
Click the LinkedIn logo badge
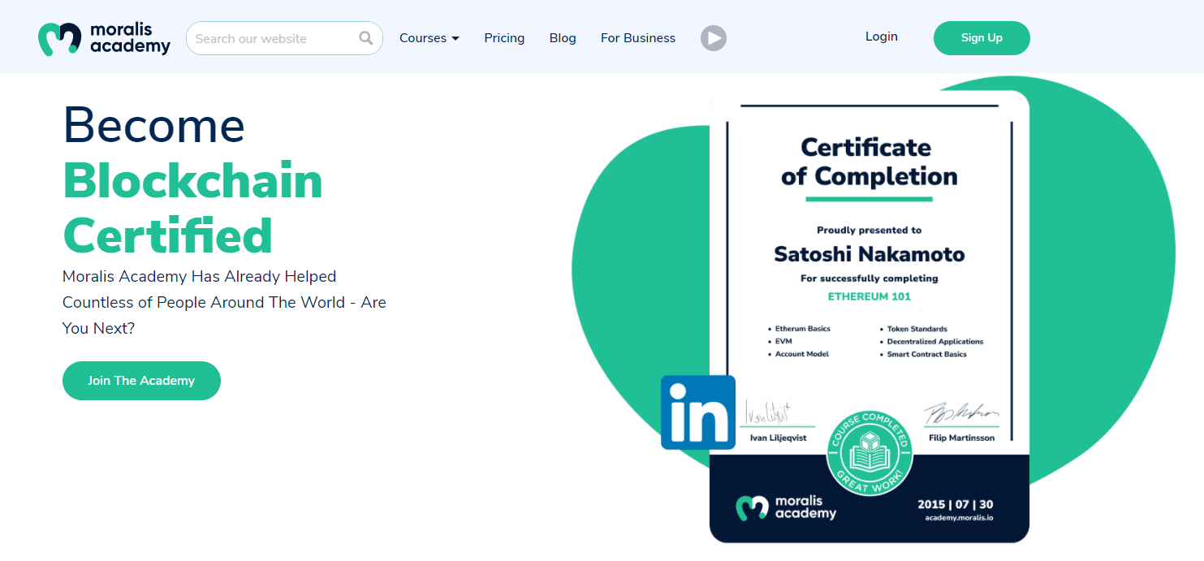(698, 412)
